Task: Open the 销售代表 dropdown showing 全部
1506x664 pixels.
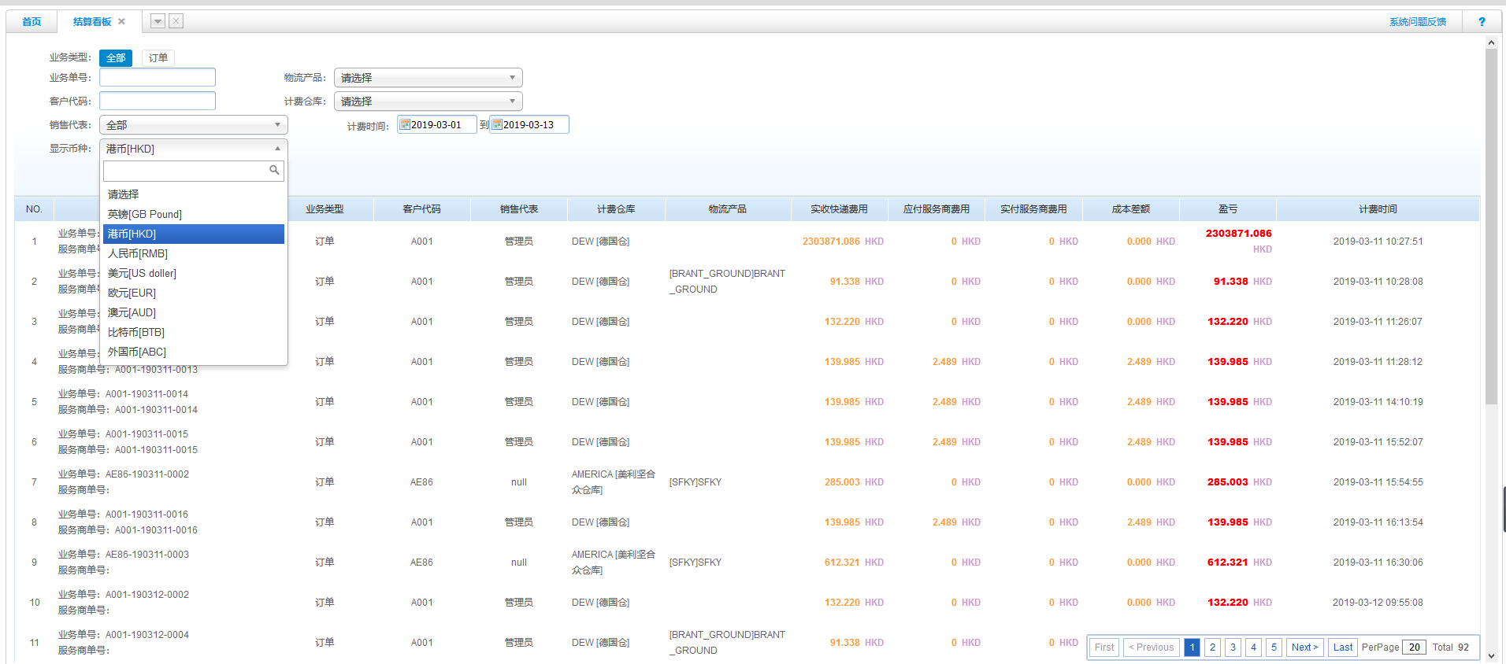Action: 193,125
